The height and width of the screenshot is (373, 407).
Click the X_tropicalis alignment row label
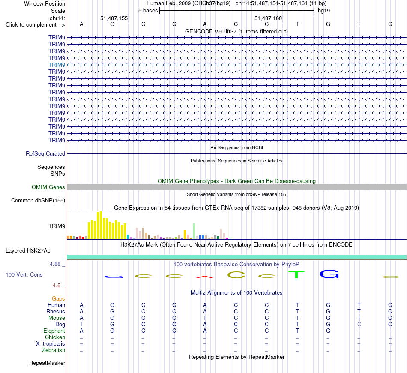pos(51,344)
